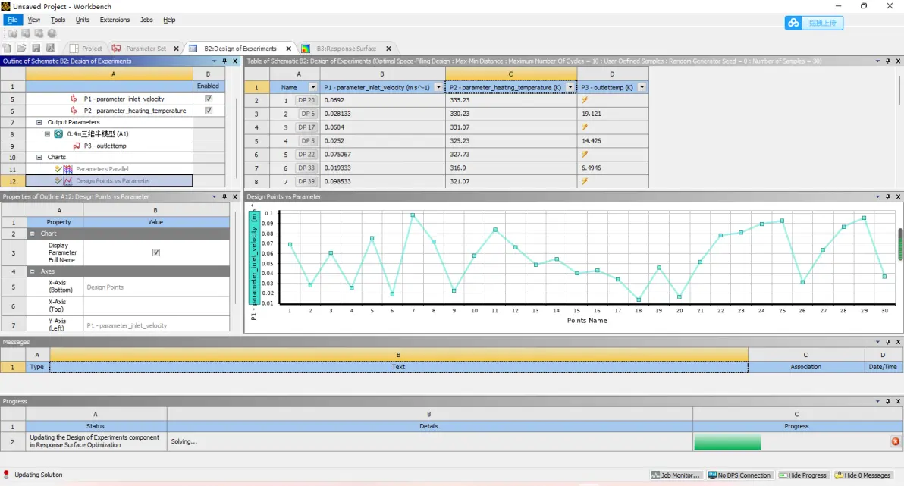Image resolution: width=904 pixels, height=486 pixels.
Task: Click the New project icon in the toolbar
Action: tap(7, 49)
